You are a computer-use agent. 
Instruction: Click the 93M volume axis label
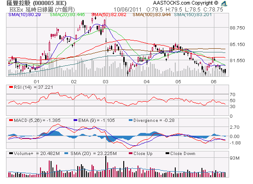click(x=235, y=158)
